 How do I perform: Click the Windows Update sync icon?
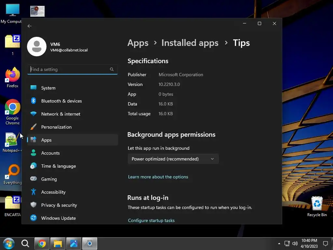[x=33, y=218]
